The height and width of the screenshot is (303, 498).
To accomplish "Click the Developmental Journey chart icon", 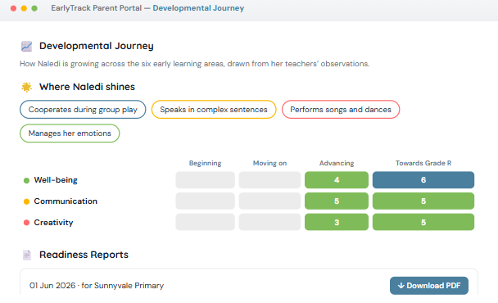I will point(27,47).
